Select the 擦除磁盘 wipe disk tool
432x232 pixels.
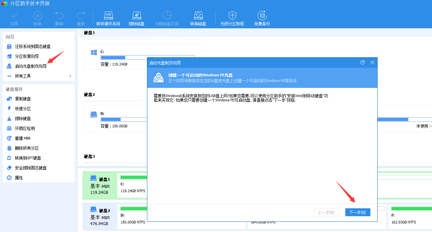click(x=137, y=18)
